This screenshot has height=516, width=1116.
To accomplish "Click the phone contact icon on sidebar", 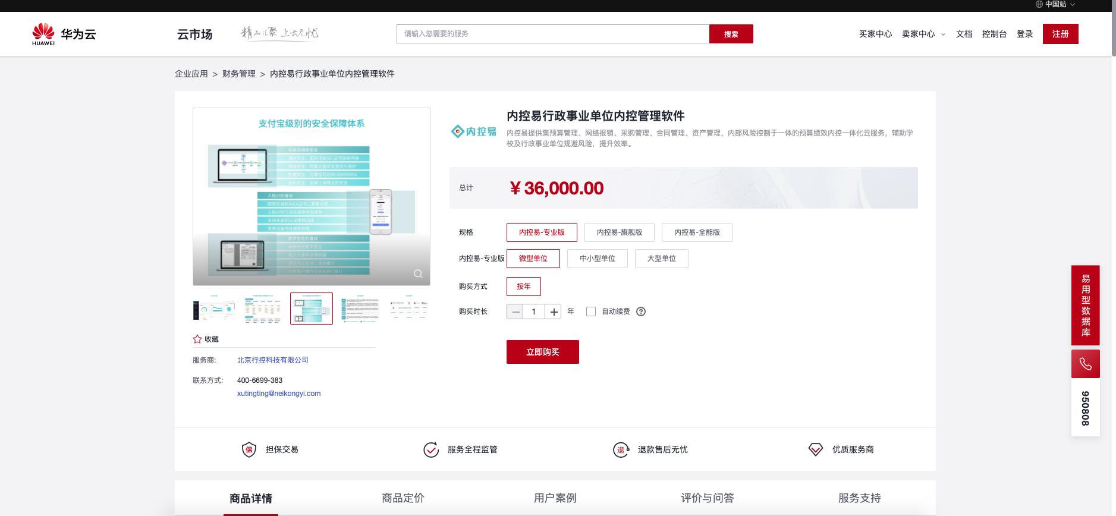I will pos(1086,364).
